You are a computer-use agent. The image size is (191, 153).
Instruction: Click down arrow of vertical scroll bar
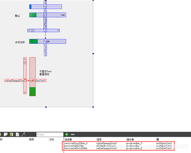(x=25, y=92)
